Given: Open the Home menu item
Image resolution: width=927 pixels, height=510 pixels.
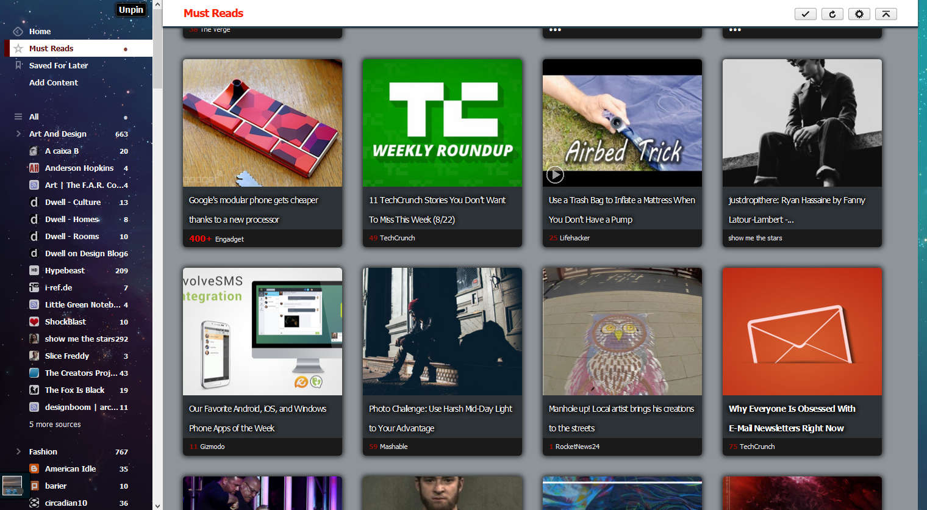Looking at the screenshot, I should (x=40, y=31).
